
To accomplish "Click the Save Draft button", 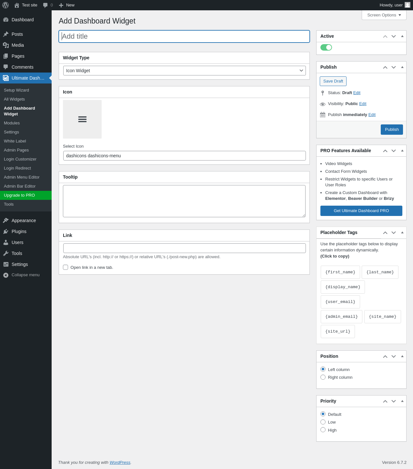I will tap(333, 81).
